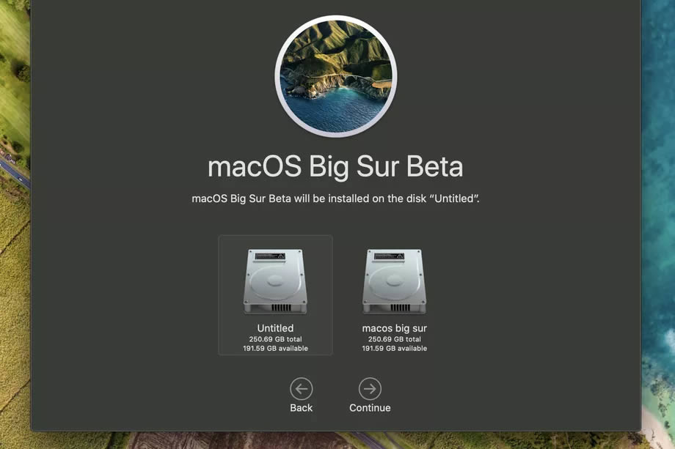Click the vent grille on the macos big sur disk

coord(400,308)
